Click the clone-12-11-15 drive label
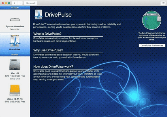The width and height of the screenshot is (167, 117). (x=15, y=99)
